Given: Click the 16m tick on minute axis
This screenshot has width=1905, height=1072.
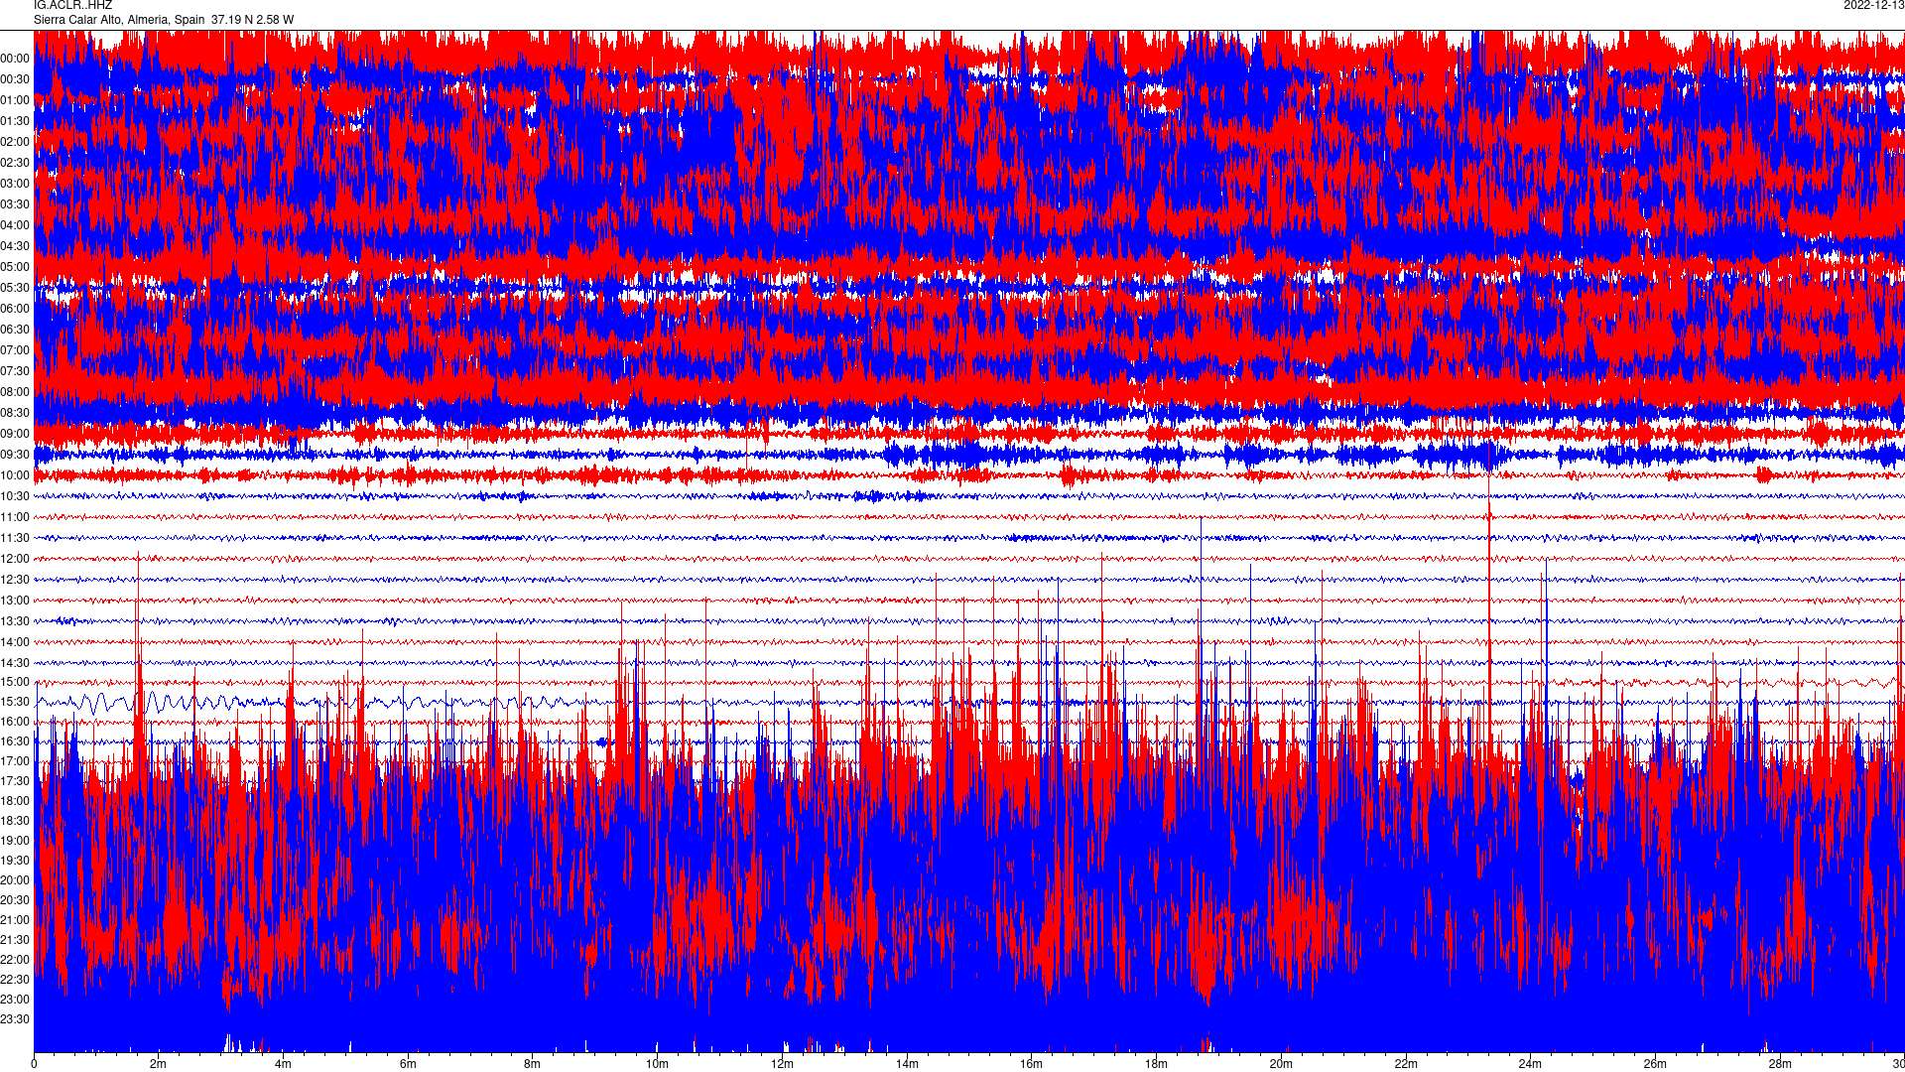Looking at the screenshot, I should [x=1032, y=1064].
